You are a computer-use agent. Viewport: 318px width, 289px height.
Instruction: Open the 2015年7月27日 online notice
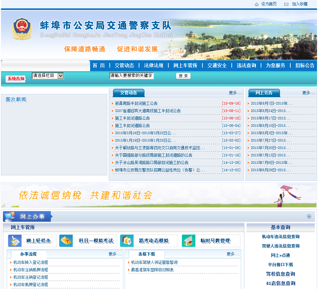tap(271, 141)
